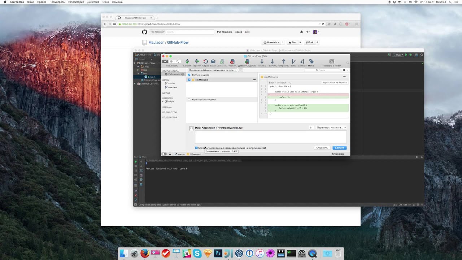Screen dimensions: 462x260
Task: Open Sketch from the Dock
Action: pyautogui.click(x=208, y=253)
